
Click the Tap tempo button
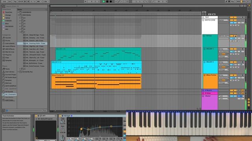(x=15, y=2)
